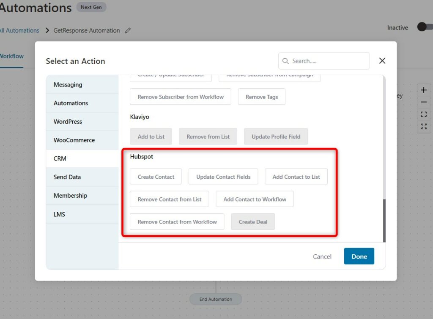
Task: Toggle fullscreen for workflow canvas
Action: pos(424,126)
